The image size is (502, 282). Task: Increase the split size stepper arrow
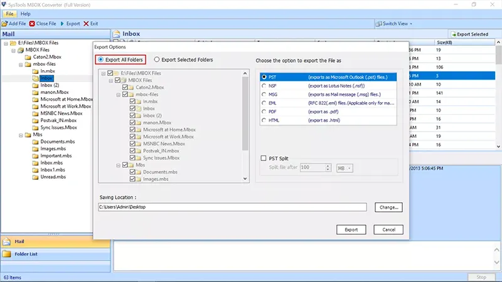328,165
